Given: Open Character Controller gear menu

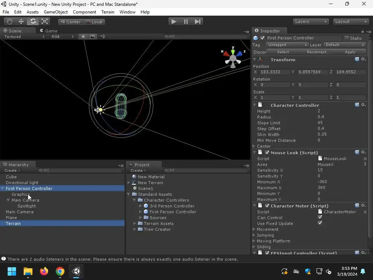Looking at the screenshot, I should (363, 105).
